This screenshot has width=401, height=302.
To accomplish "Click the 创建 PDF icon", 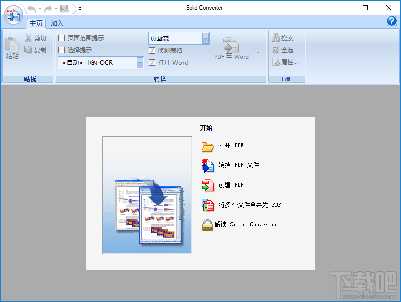I will (208, 185).
